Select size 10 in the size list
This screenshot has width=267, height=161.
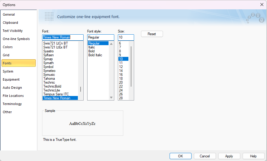point(124,59)
